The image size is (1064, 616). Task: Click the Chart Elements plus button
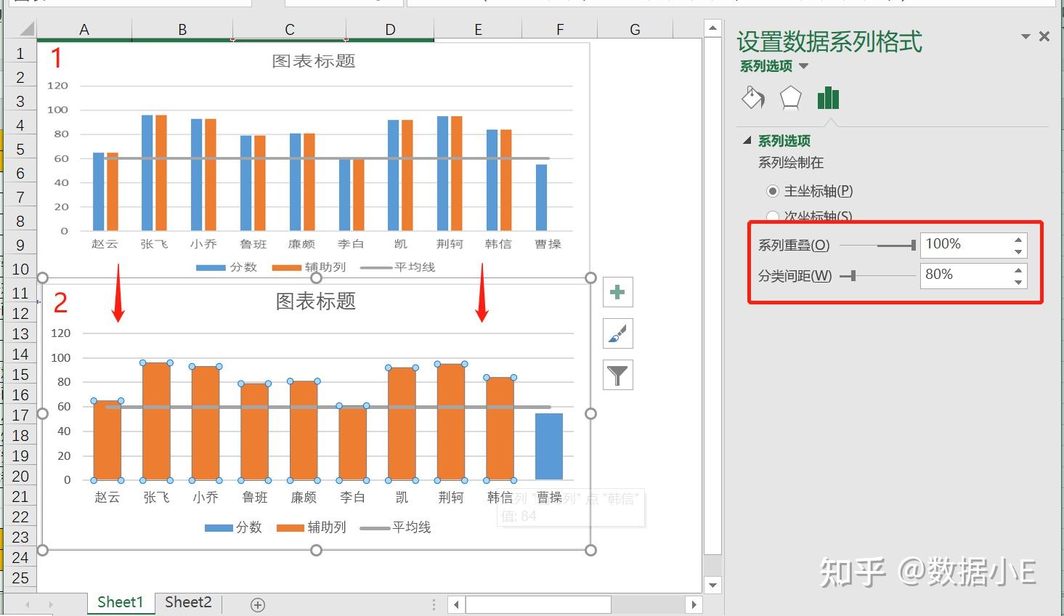click(x=617, y=292)
